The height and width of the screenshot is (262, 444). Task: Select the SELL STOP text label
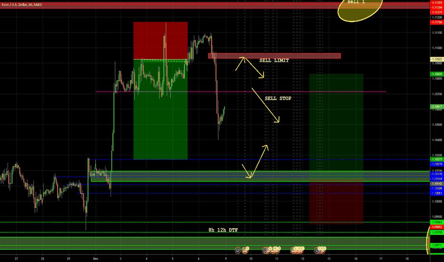pos(278,98)
